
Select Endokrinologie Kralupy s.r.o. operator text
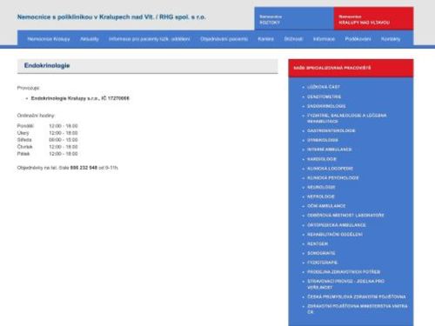point(80,98)
